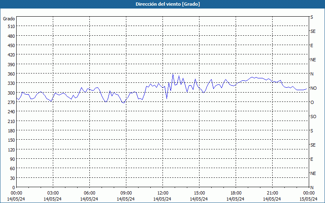Select the 480 value on the degree axis
The image size is (325, 203).
coord(11,36)
